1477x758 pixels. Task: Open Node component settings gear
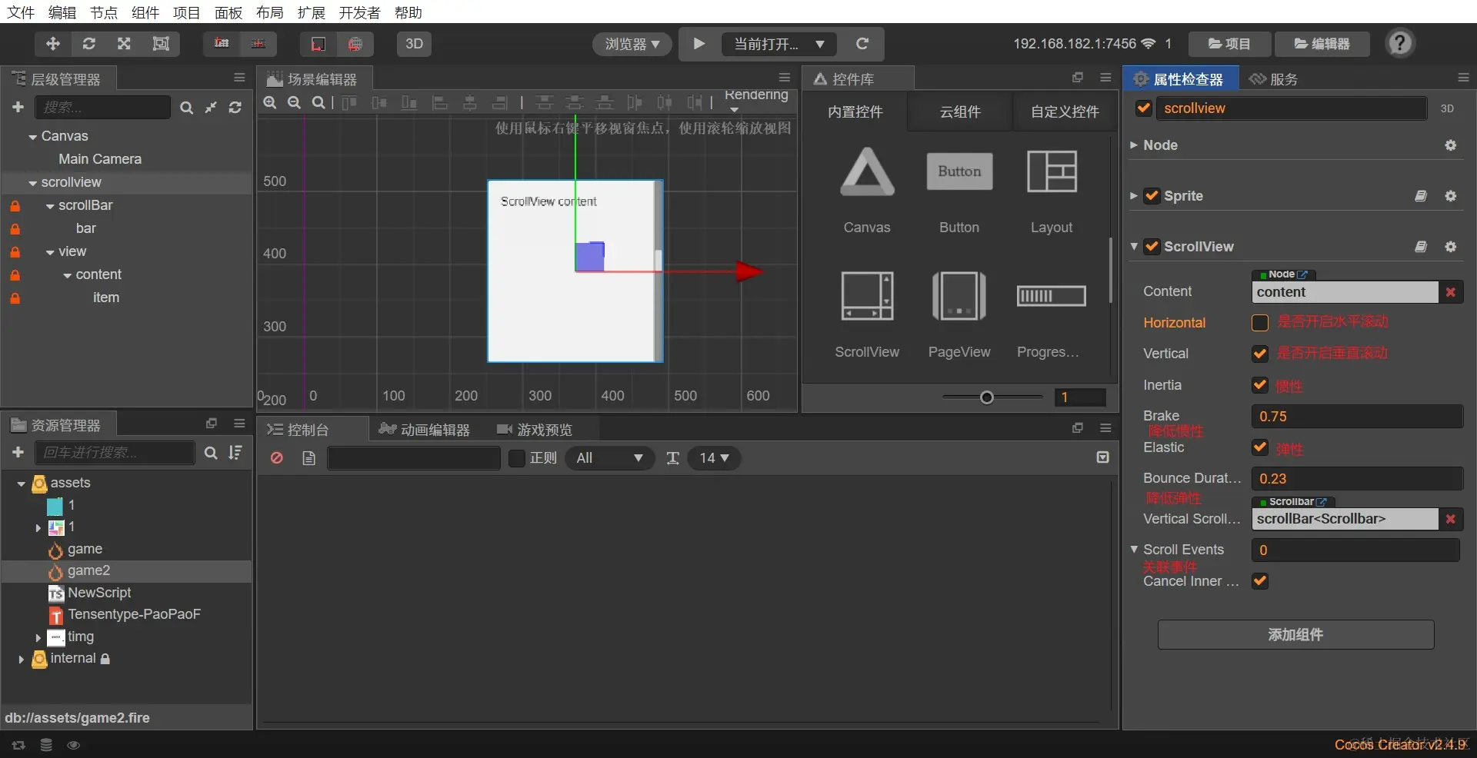pos(1451,145)
